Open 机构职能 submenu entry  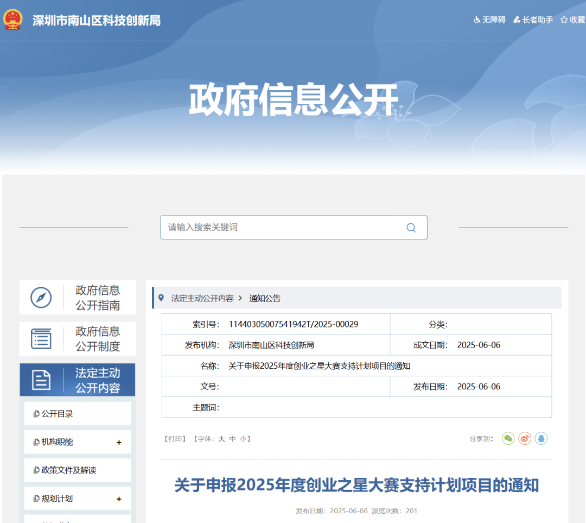pos(78,442)
